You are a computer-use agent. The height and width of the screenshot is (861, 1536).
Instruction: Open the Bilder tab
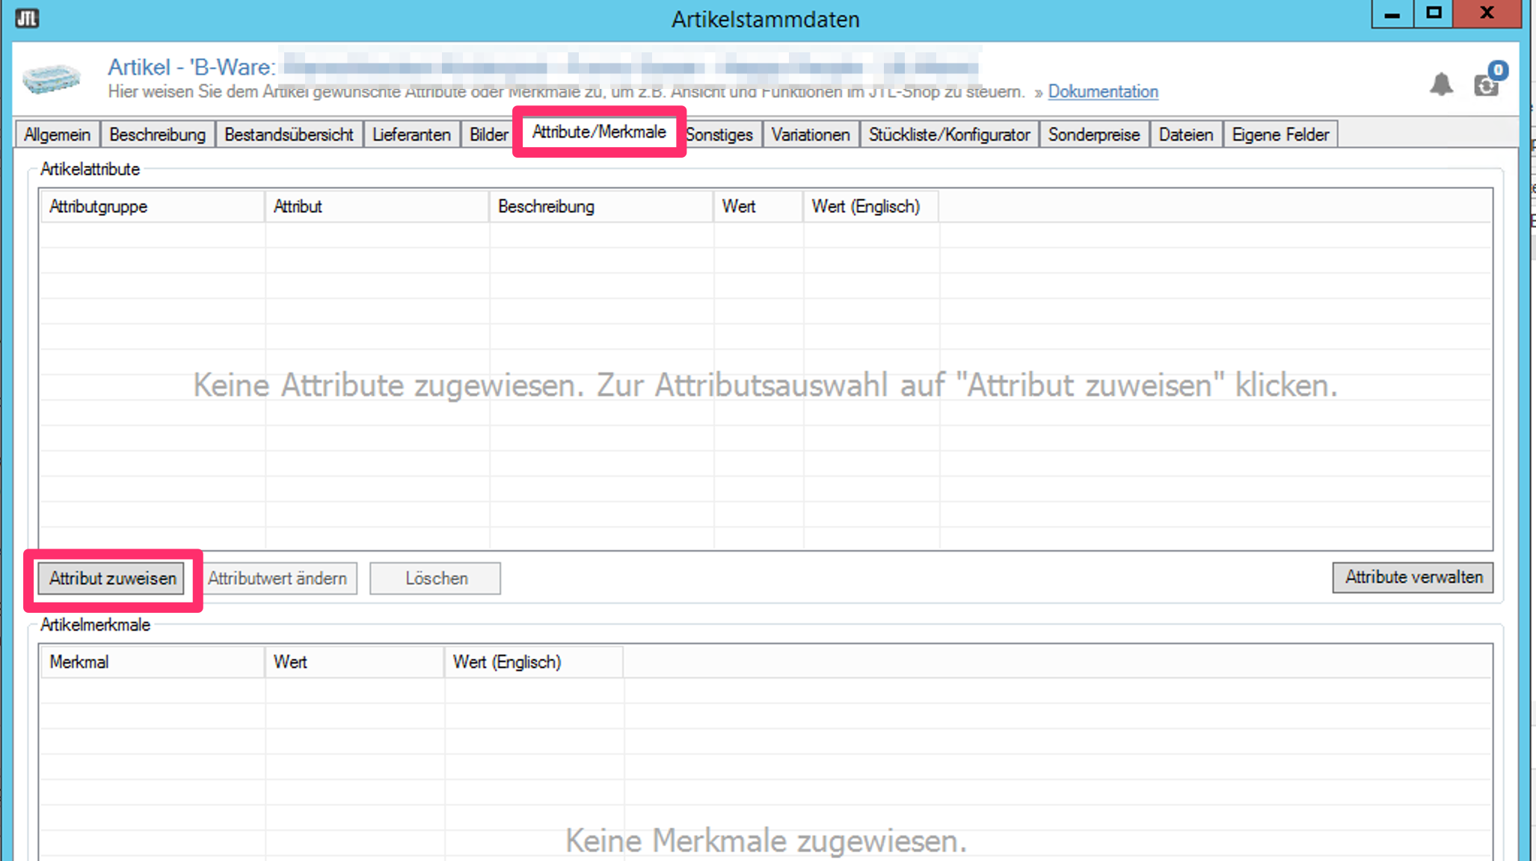click(488, 135)
